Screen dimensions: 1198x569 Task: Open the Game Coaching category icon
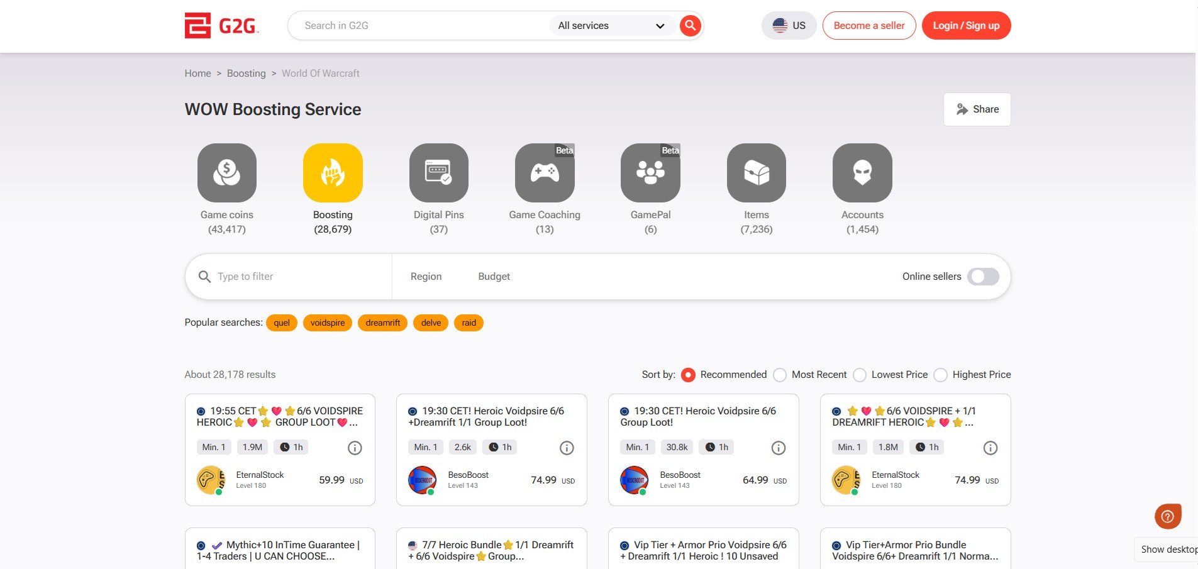click(545, 173)
